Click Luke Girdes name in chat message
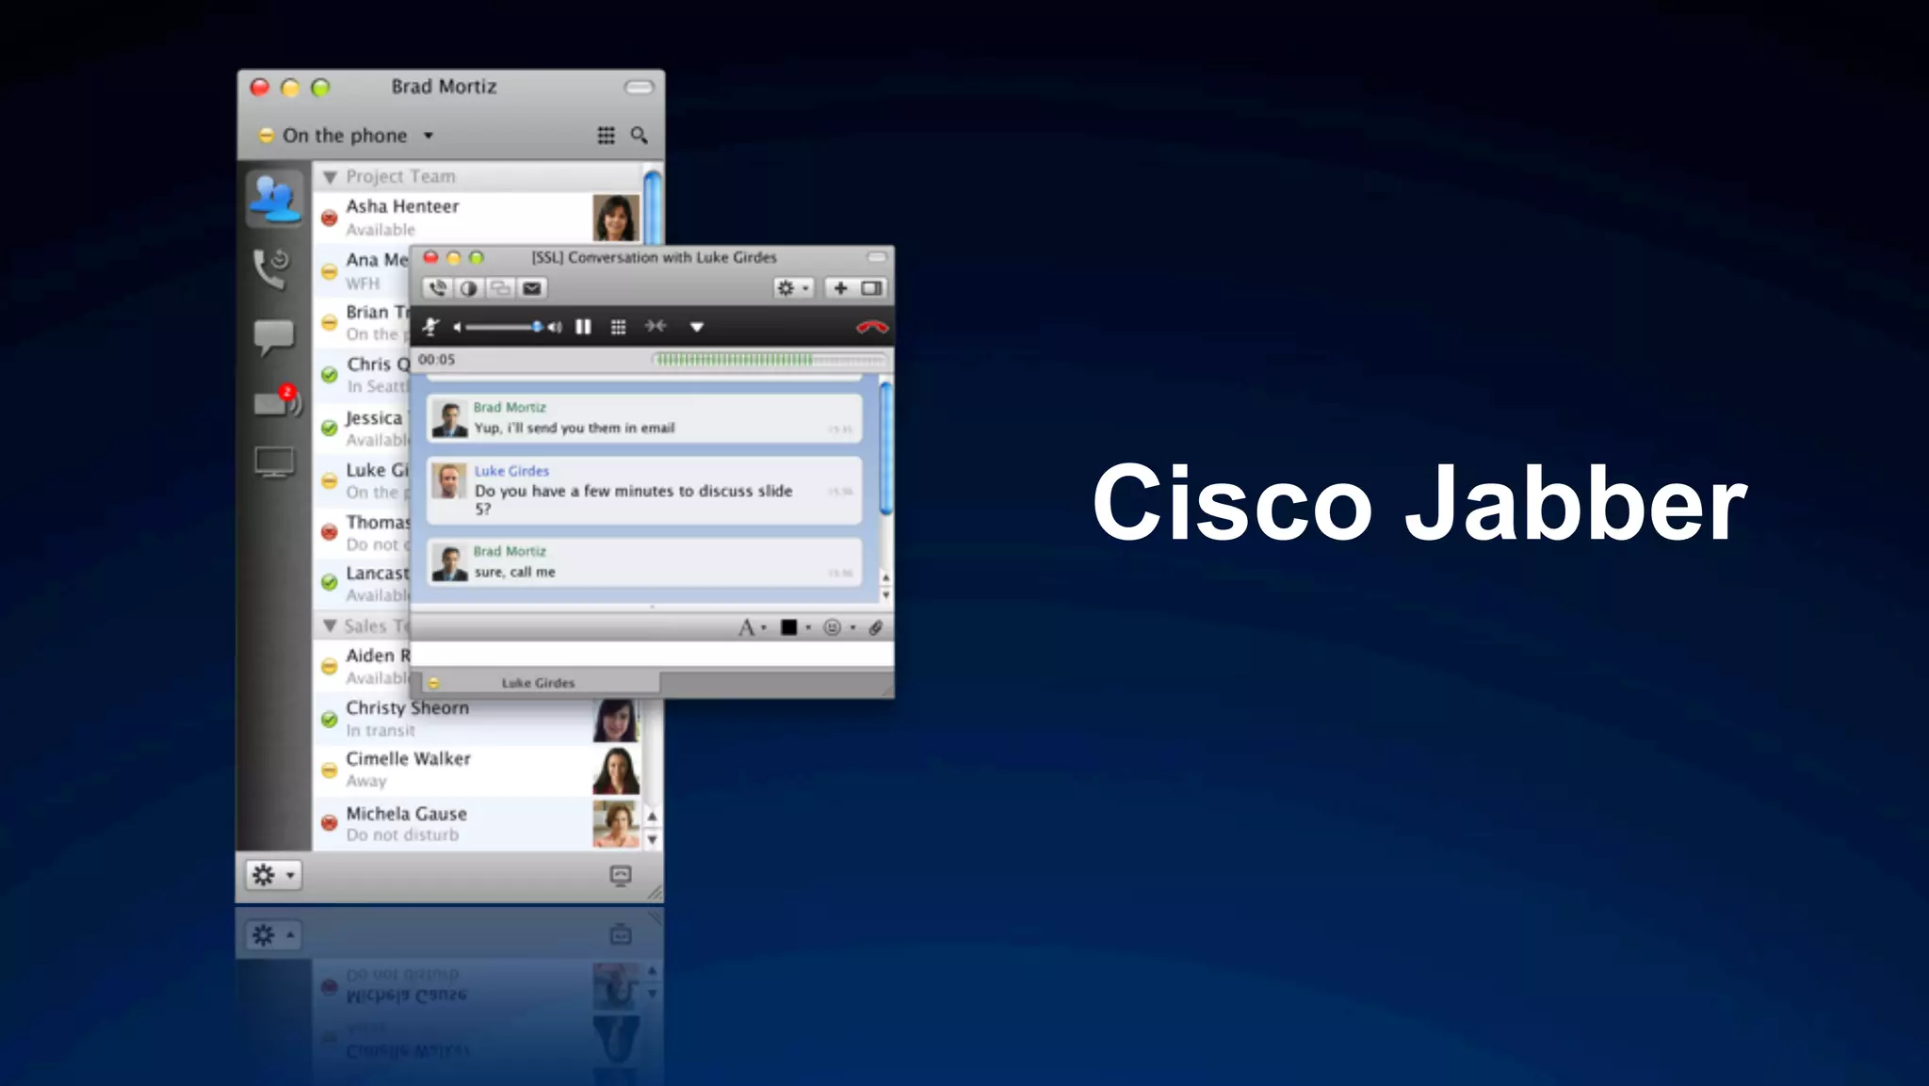The image size is (1929, 1086). [511, 471]
